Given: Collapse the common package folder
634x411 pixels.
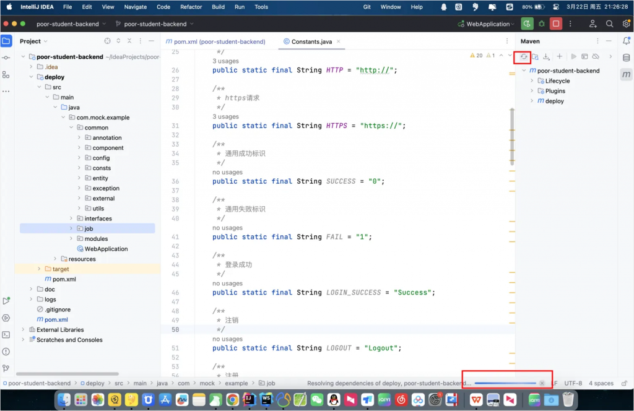Looking at the screenshot, I should 71,128.
